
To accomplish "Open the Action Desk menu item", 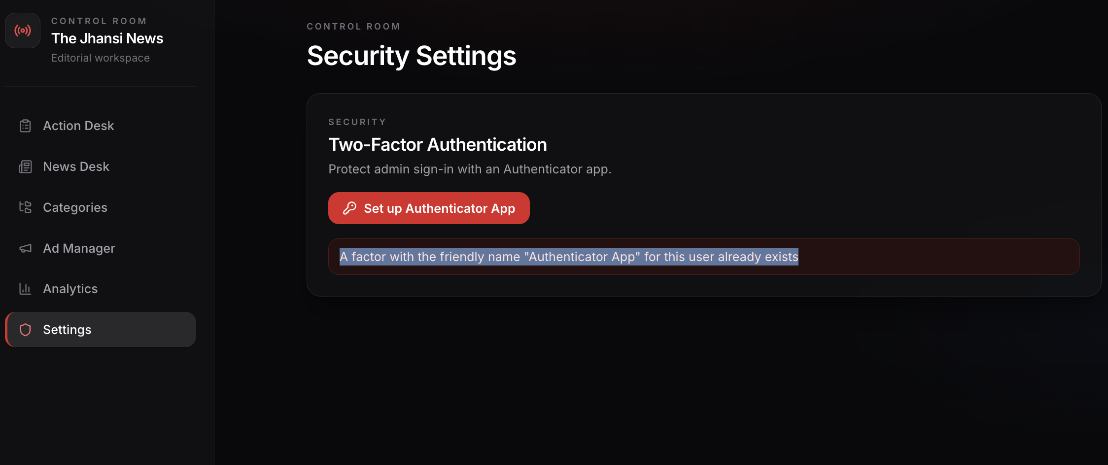I will (78, 126).
